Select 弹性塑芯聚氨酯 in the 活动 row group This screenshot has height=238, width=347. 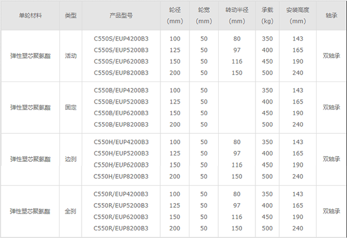(30, 56)
